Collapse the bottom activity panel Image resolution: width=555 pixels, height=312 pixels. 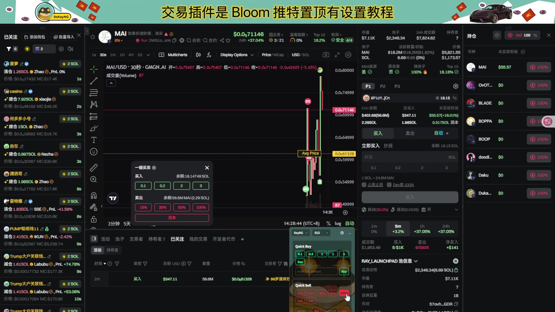point(242,239)
